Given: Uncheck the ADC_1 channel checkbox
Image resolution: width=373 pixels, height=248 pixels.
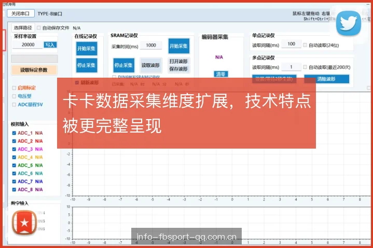Looking at the screenshot, I should [14, 133].
